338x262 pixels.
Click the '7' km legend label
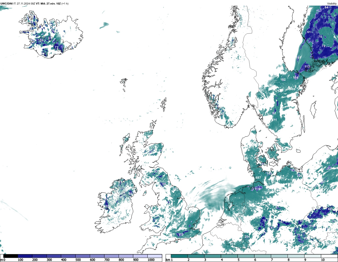(272, 260)
